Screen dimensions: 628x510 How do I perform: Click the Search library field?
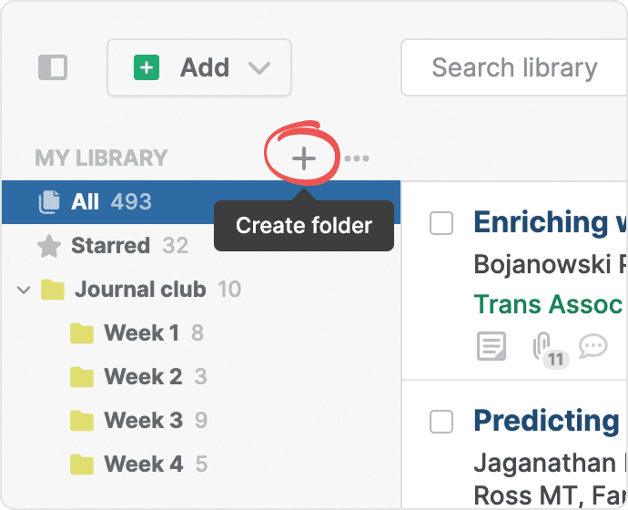514,67
